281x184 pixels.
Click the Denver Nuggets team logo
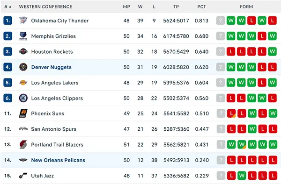23,67
